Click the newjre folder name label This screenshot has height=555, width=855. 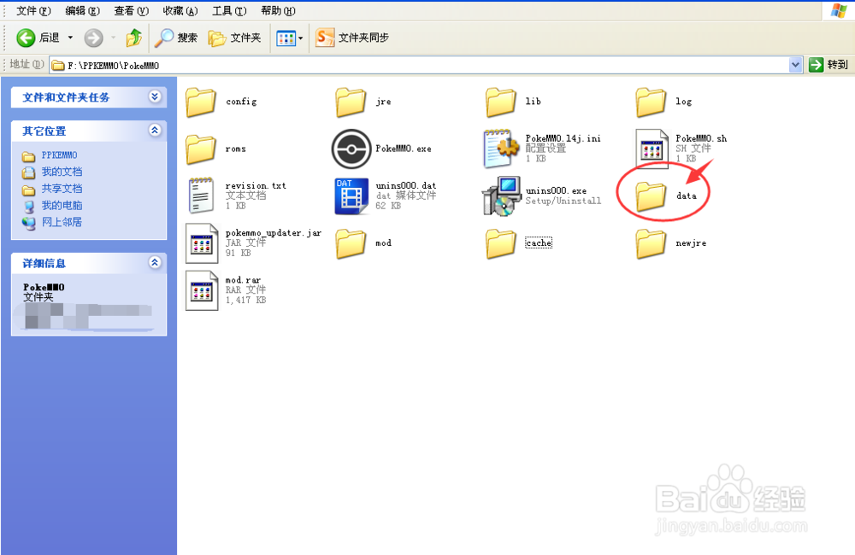coord(691,243)
